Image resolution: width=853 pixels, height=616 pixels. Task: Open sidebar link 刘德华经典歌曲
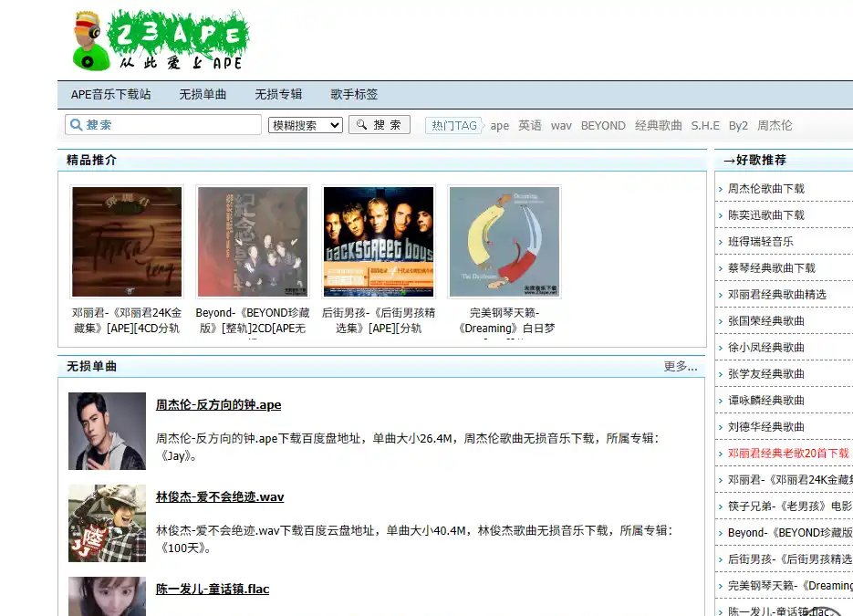click(x=766, y=426)
